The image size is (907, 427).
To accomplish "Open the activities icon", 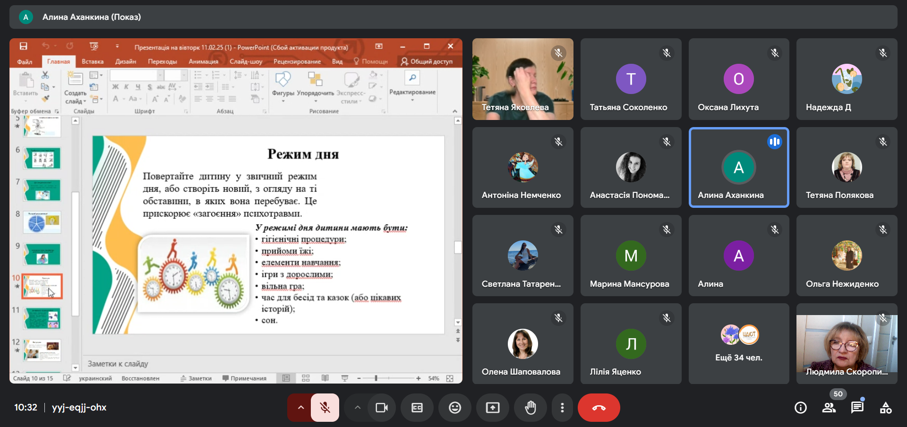I will [885, 408].
